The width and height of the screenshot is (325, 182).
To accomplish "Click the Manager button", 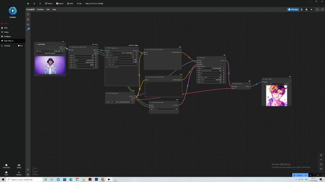I will point(293,9).
